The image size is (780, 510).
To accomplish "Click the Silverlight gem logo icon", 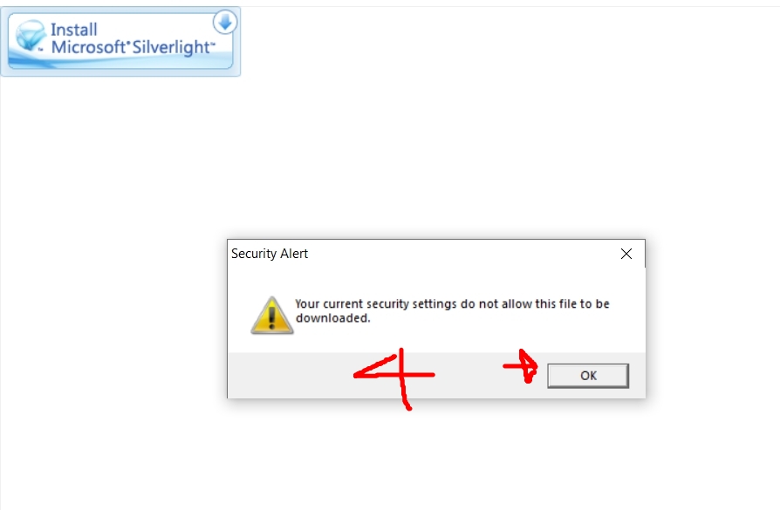I will (x=30, y=36).
